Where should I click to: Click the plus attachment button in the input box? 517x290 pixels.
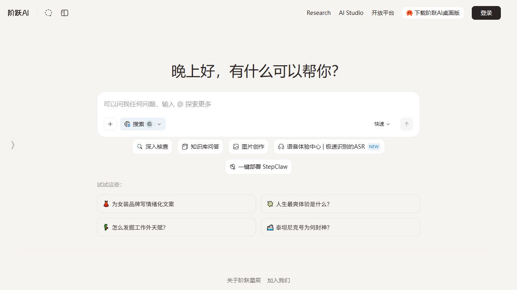click(110, 124)
